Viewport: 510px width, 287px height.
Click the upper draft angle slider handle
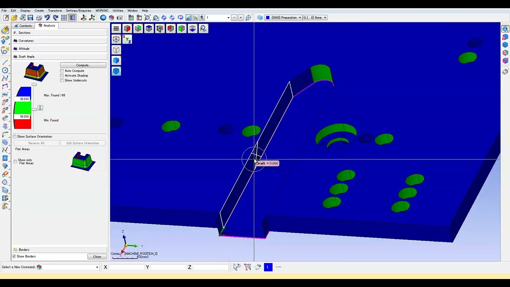(x=34, y=85)
